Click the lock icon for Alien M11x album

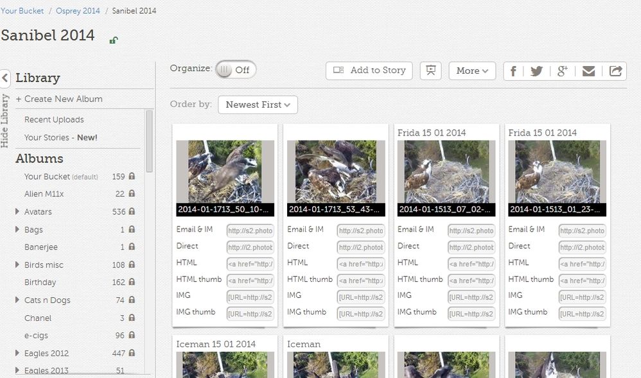click(x=132, y=193)
